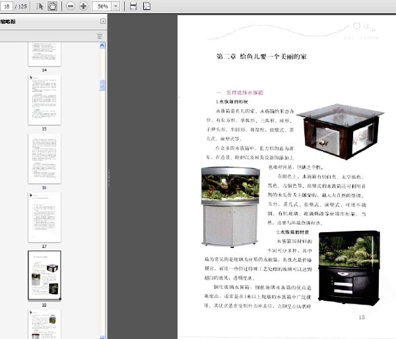
Task: Select the page 18 thumbnail
Action: 44,276
